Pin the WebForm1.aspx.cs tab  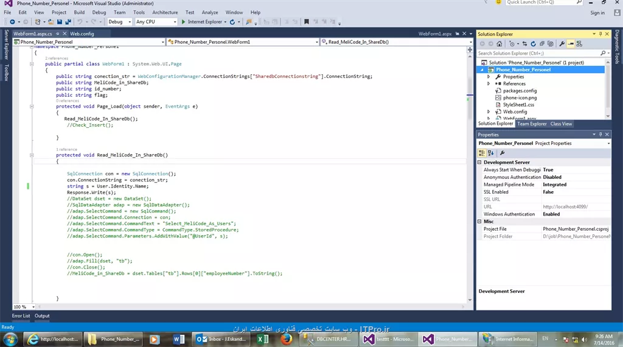[58, 33]
